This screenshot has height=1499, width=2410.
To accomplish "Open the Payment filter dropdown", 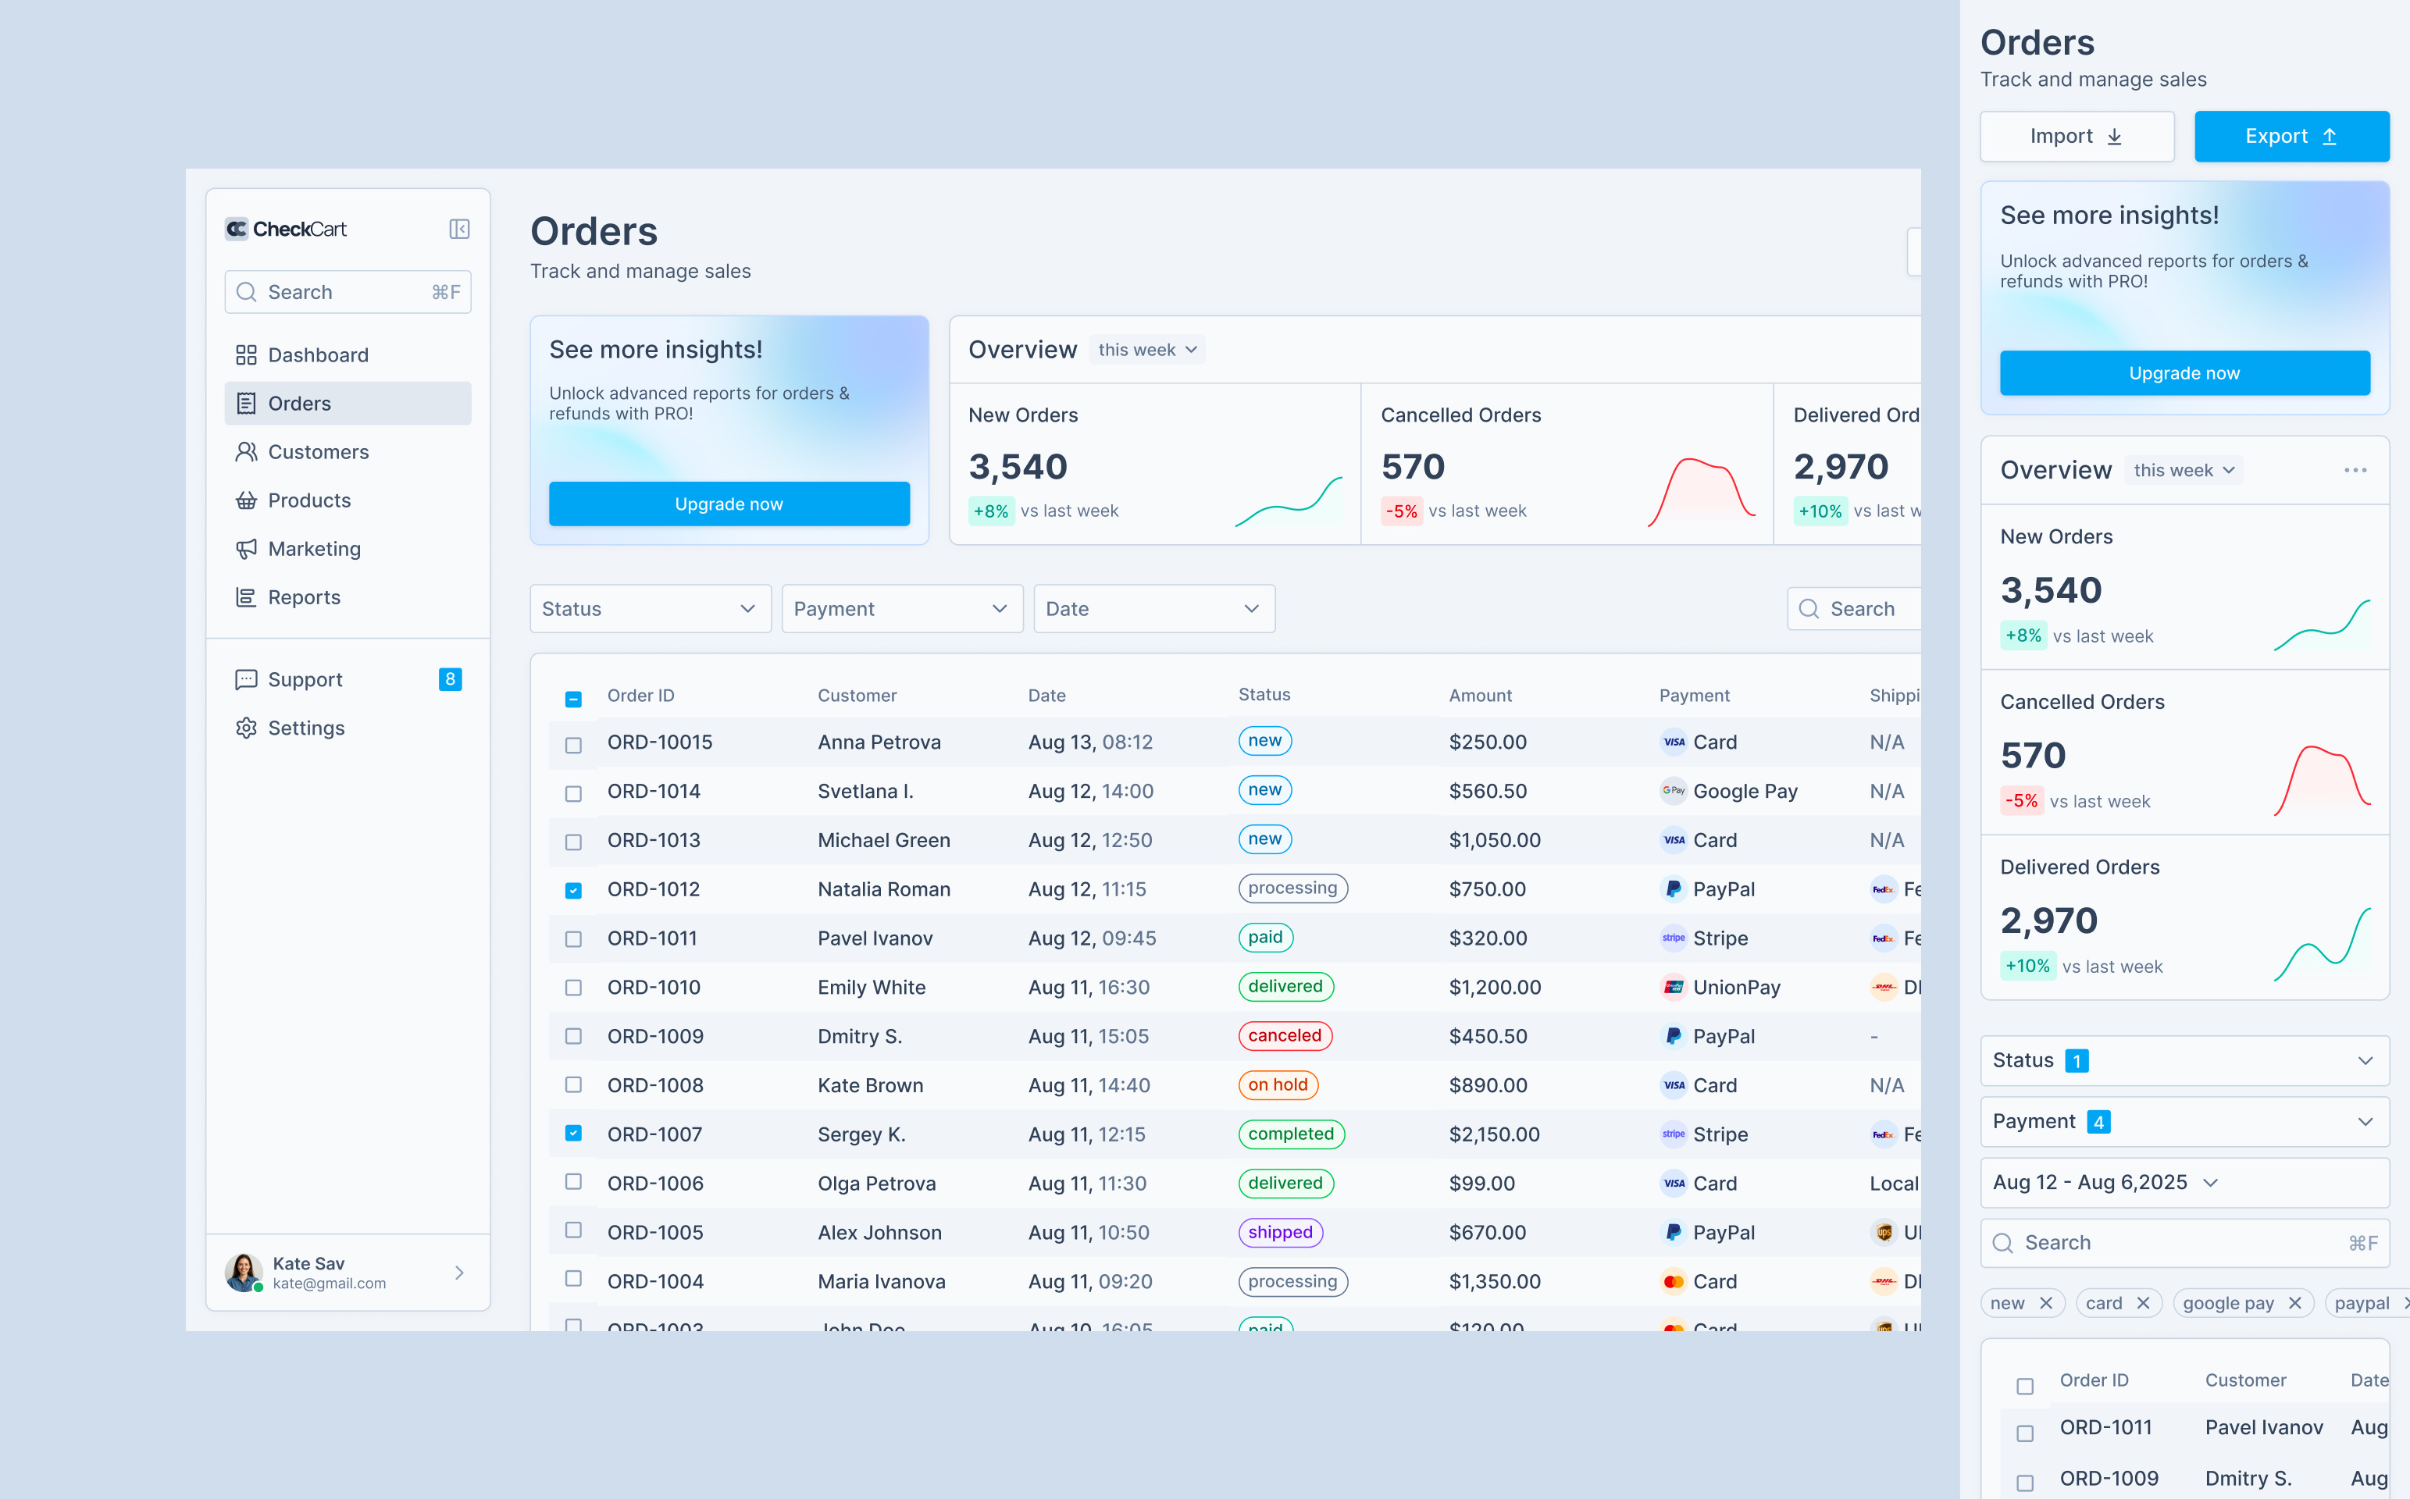I will click(900, 607).
